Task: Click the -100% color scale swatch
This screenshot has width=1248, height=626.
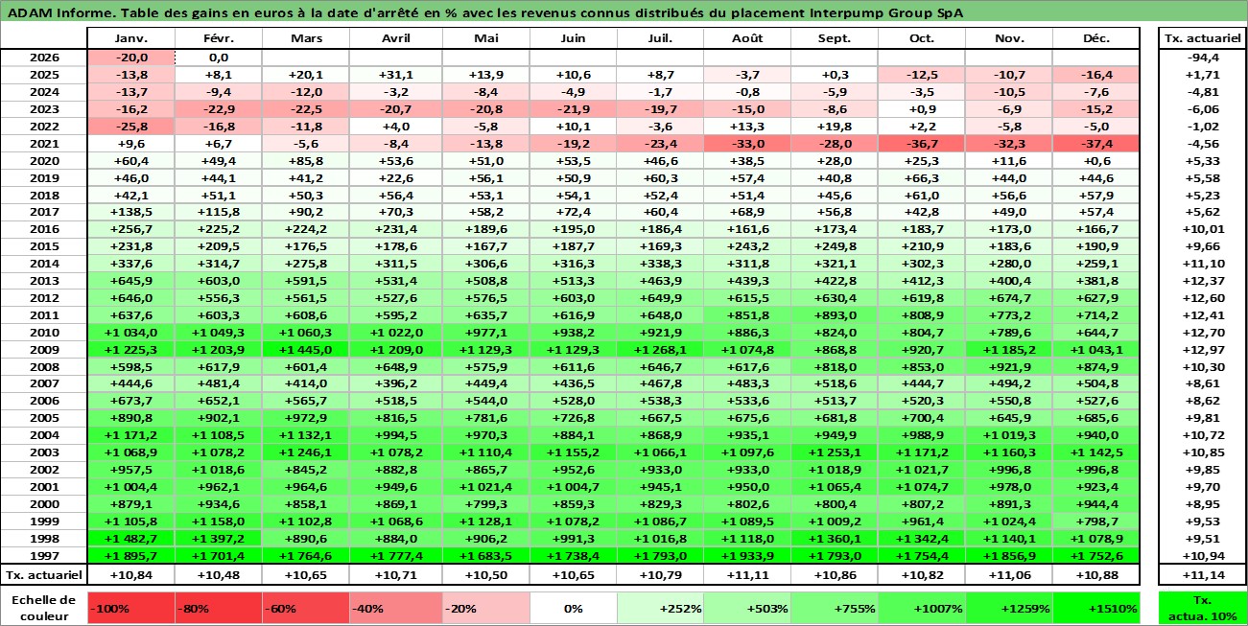Action: [x=130, y=608]
